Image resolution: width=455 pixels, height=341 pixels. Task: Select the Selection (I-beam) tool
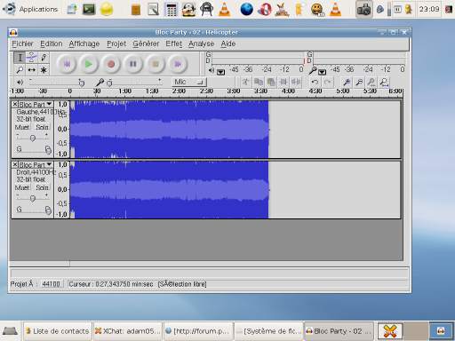point(20,58)
